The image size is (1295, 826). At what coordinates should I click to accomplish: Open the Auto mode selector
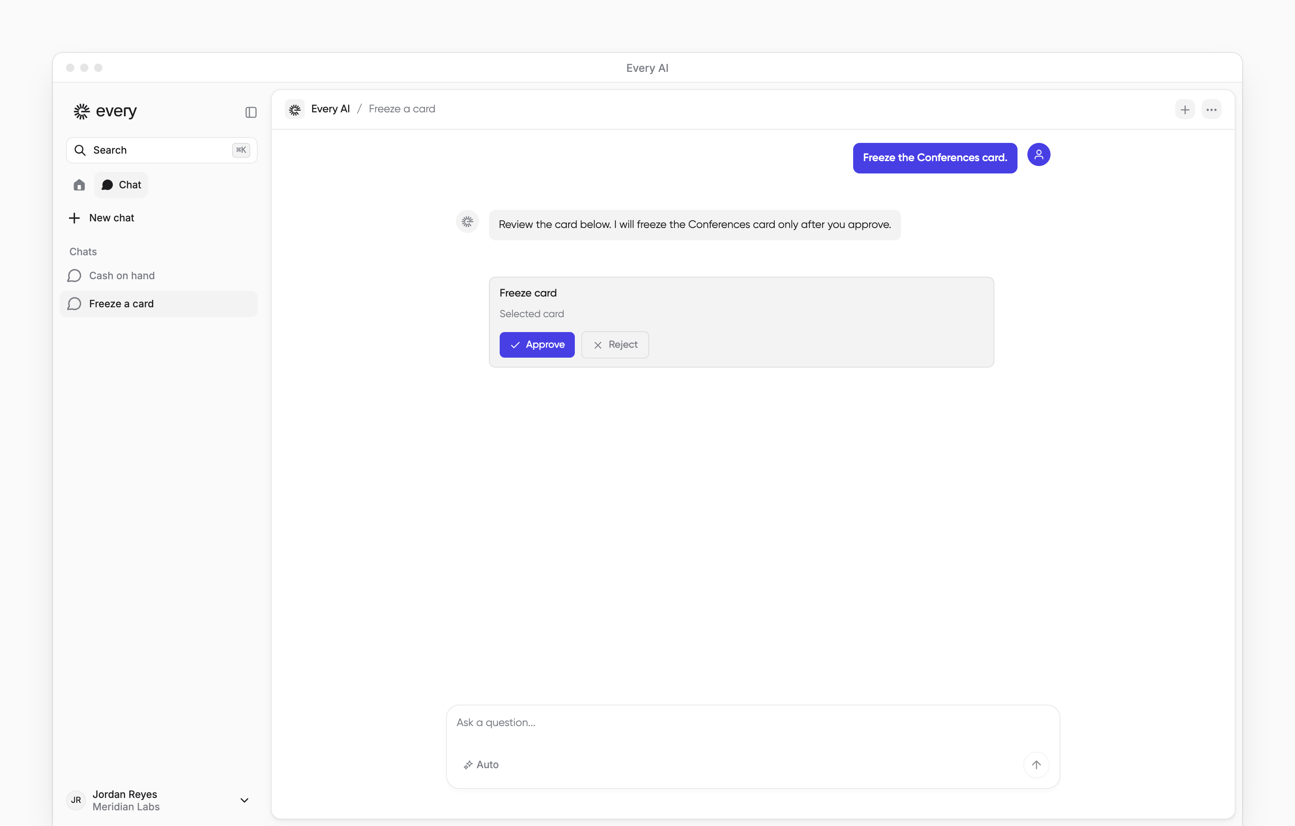pos(481,765)
